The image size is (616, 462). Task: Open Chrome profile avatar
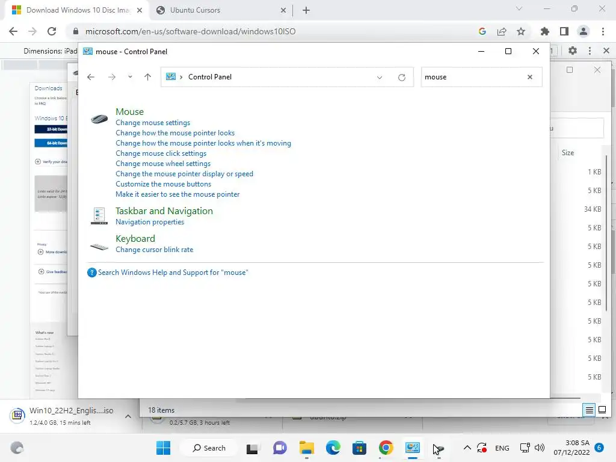(584, 31)
